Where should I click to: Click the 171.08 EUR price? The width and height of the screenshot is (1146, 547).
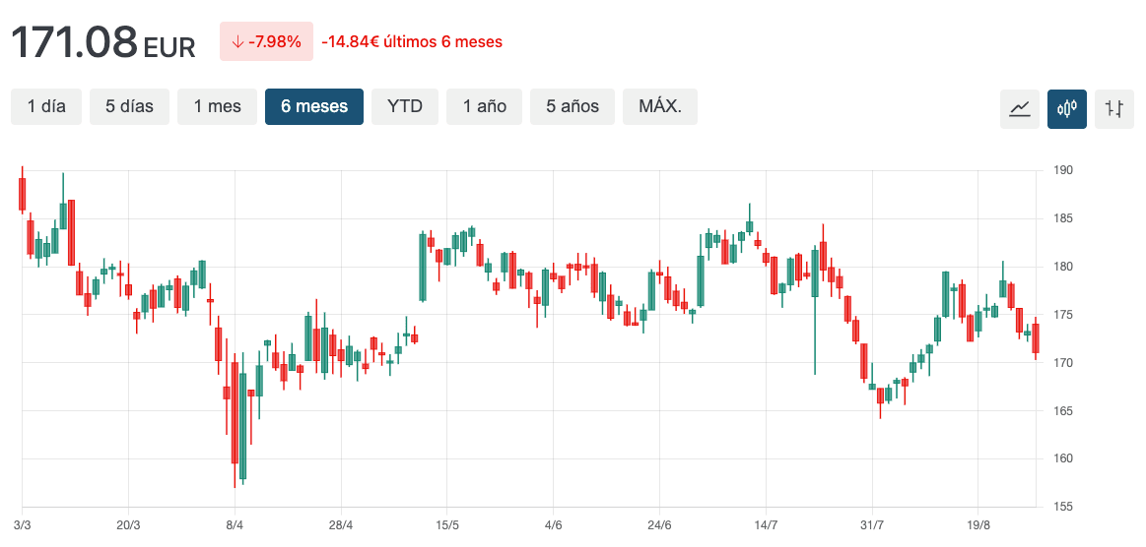click(x=103, y=43)
